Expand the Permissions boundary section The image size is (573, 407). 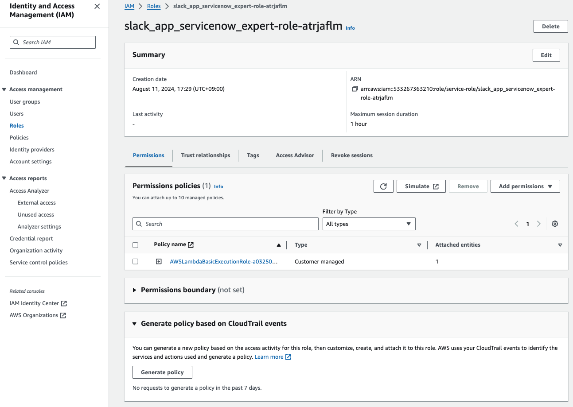(135, 290)
